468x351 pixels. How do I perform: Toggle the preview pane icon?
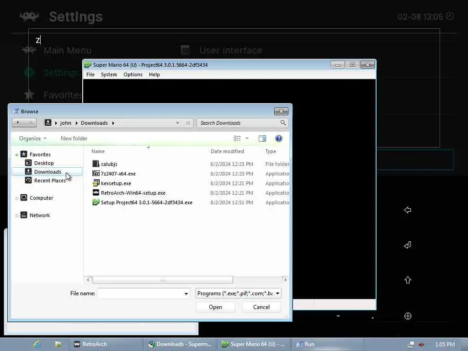pos(262,138)
